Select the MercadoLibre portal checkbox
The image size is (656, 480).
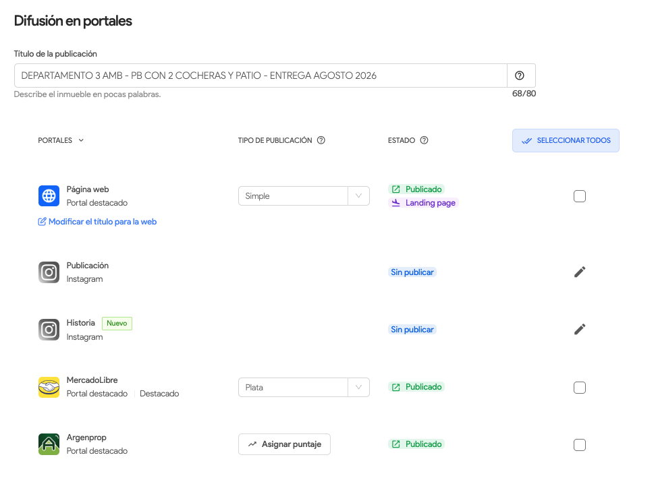pos(579,388)
